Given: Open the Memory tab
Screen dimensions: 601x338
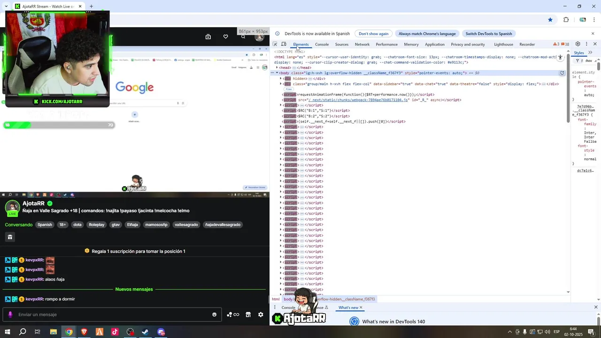Looking at the screenshot, I should tap(411, 44).
